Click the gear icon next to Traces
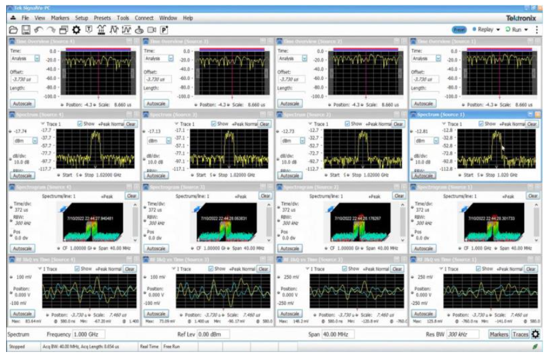 (x=535, y=334)
